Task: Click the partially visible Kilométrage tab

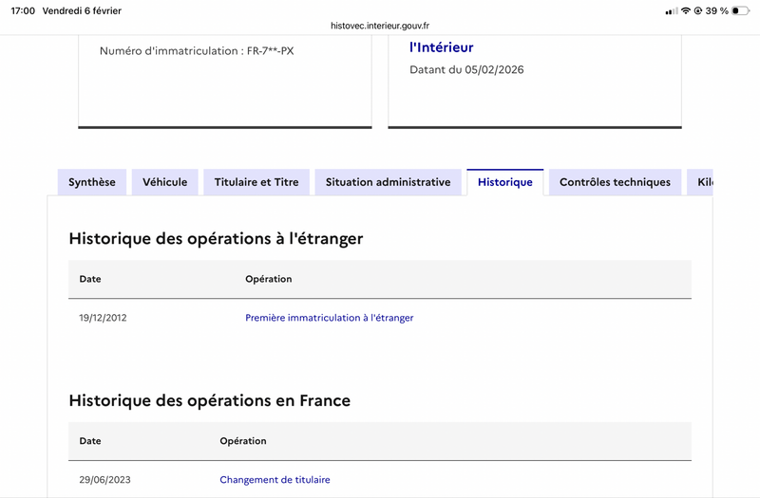Action: pos(702,182)
